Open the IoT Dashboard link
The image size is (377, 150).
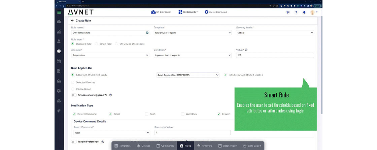coord(161,12)
